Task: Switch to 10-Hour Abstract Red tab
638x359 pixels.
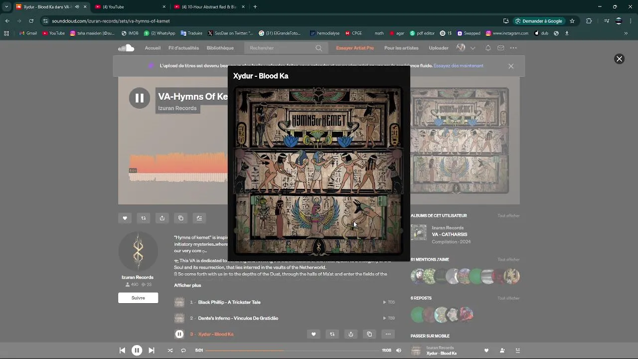Action: click(208, 7)
